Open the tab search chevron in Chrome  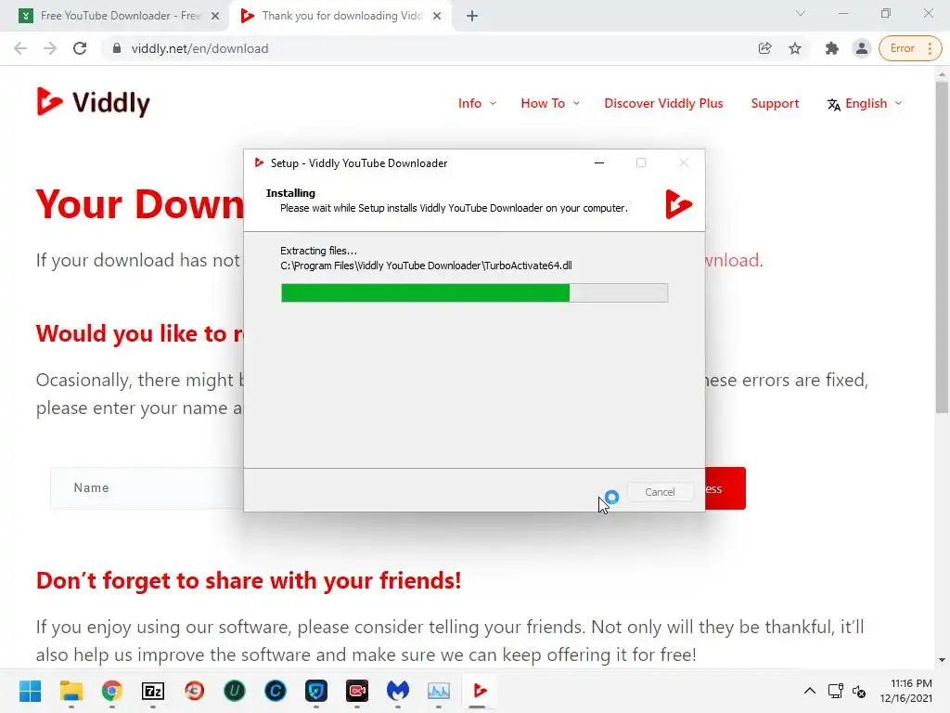(801, 13)
